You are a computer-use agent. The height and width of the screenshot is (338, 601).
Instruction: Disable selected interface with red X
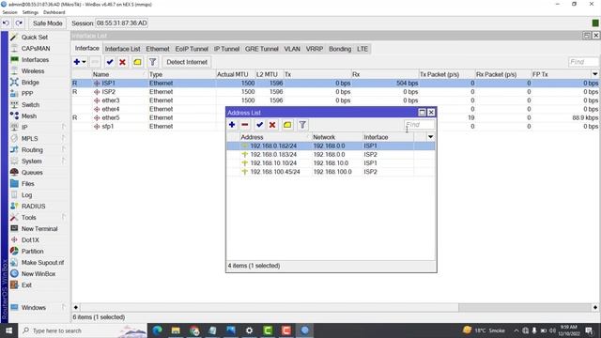coord(123,62)
